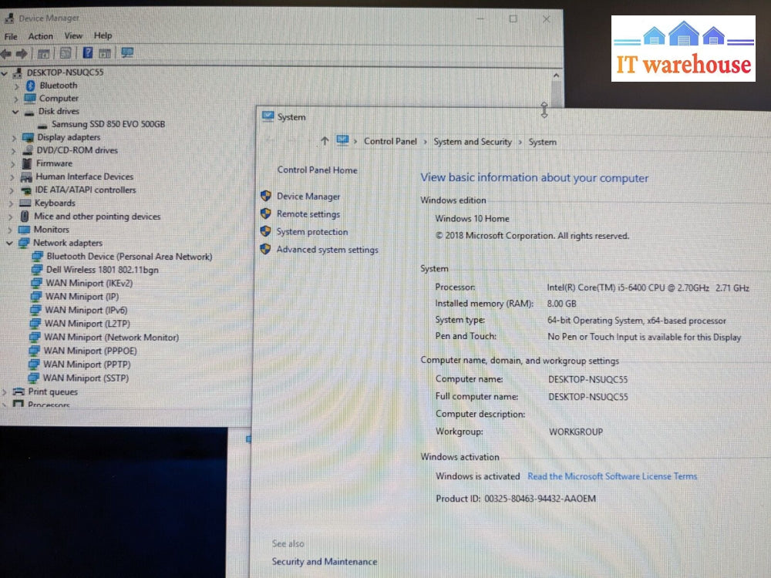Image resolution: width=771 pixels, height=578 pixels.
Task: Open Security and Maintenance under See also
Action: 324,562
